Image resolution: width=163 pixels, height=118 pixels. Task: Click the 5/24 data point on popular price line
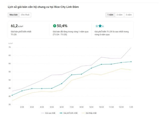click(52, 88)
